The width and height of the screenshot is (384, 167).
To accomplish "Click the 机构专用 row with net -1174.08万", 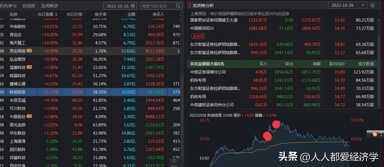I will tap(282, 80).
